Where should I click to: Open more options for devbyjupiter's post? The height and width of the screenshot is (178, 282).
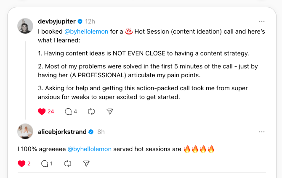pos(262,21)
